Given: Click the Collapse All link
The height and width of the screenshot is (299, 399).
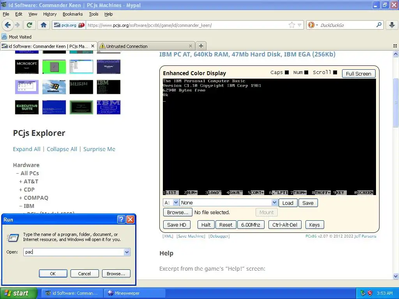Looking at the screenshot, I should point(62,149).
